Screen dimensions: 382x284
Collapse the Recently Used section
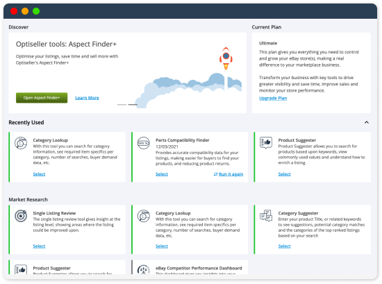pyautogui.click(x=367, y=122)
